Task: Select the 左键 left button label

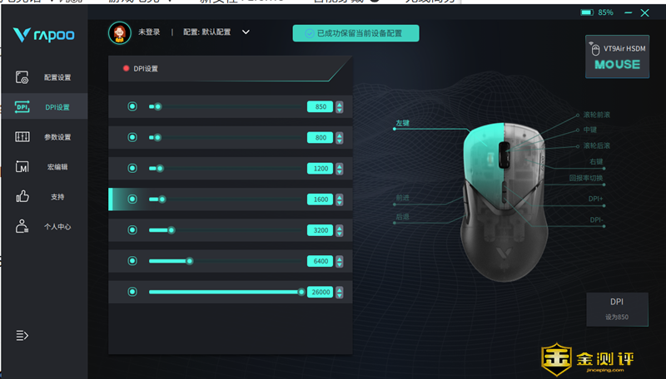Action: click(403, 123)
